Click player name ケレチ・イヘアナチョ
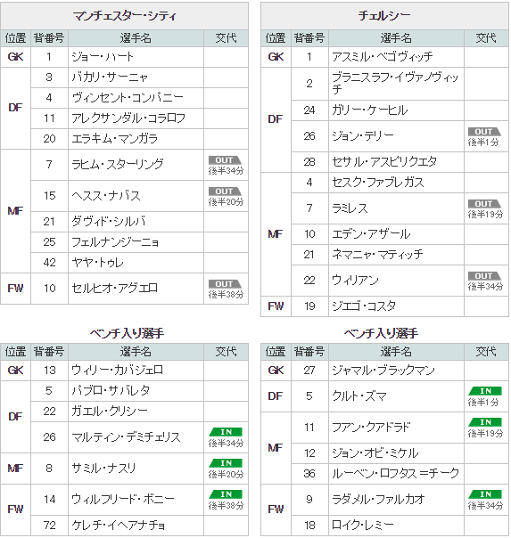The width and height of the screenshot is (511, 538). point(119,526)
